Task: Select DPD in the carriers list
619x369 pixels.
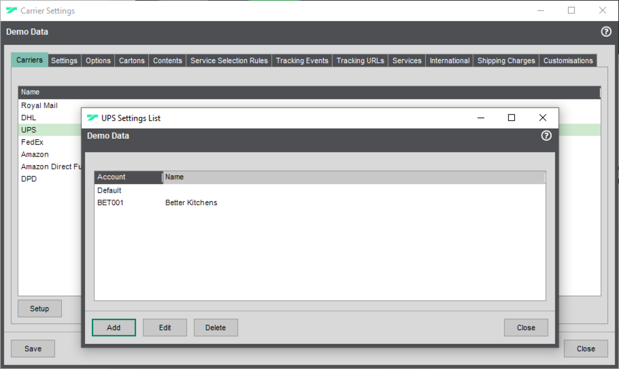Action: [29, 179]
